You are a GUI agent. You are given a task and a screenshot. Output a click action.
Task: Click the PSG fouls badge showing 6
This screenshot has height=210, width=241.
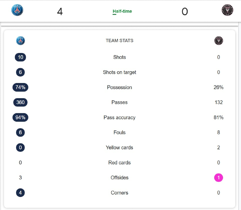[20, 133]
